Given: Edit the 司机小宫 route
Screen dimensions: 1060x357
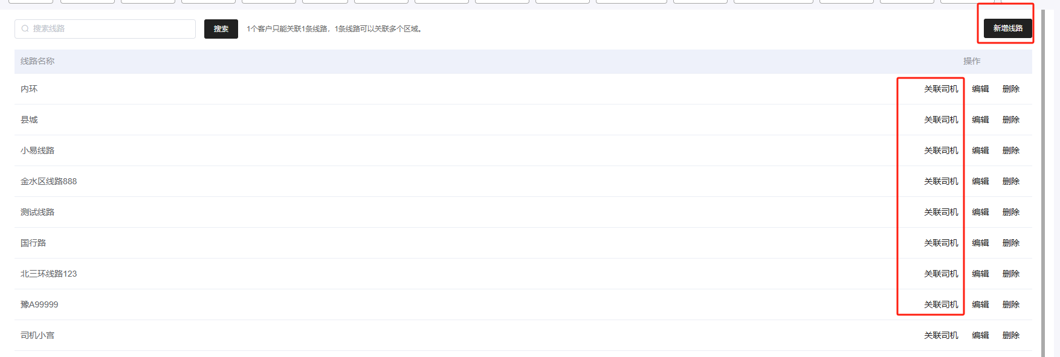Looking at the screenshot, I should click(980, 335).
